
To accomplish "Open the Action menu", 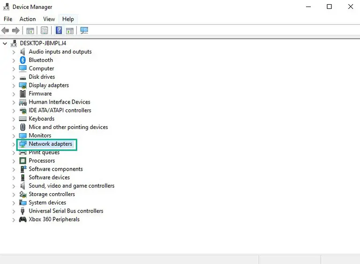I will click(28, 19).
